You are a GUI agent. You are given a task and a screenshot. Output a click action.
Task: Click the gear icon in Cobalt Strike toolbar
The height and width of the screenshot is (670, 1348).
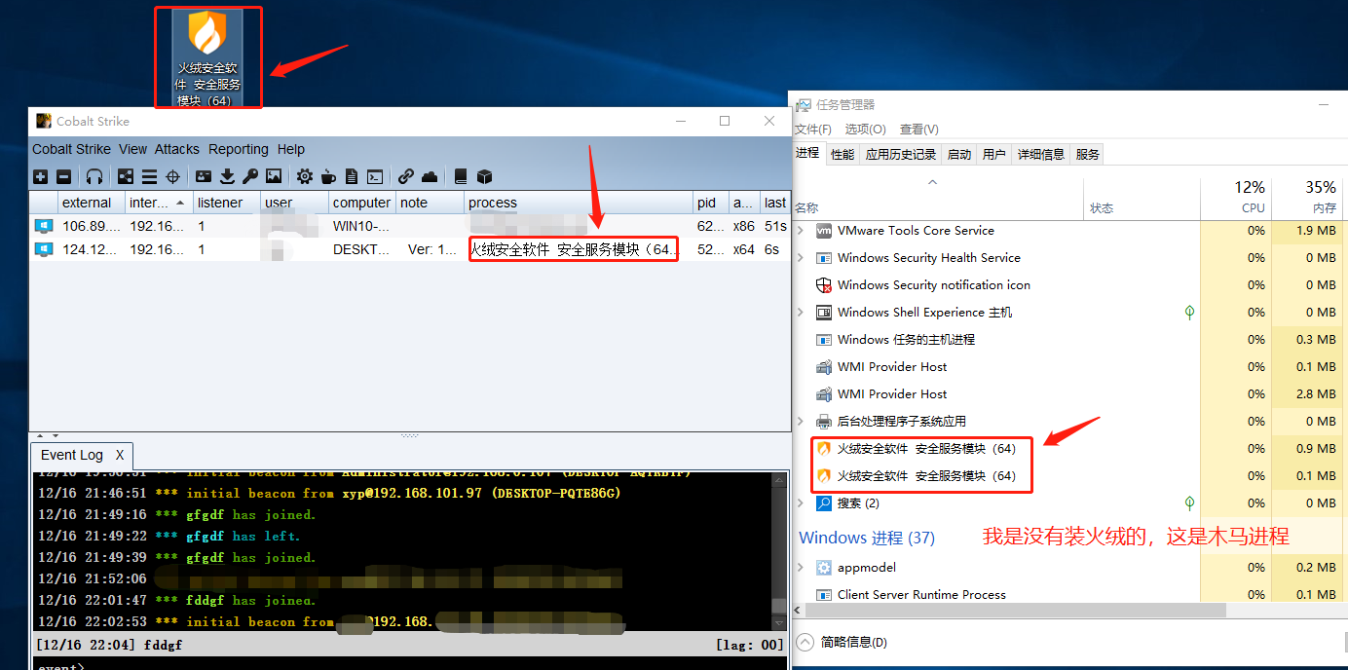tap(305, 176)
